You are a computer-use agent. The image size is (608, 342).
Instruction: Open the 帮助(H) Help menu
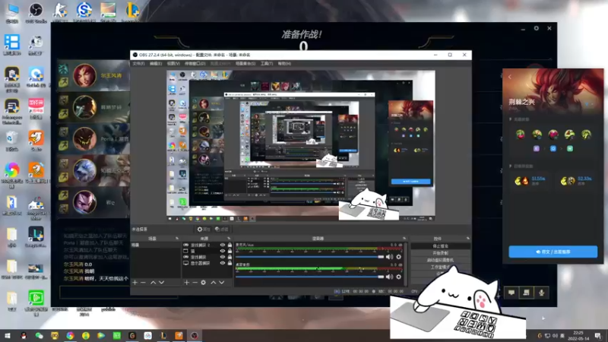pos(284,64)
